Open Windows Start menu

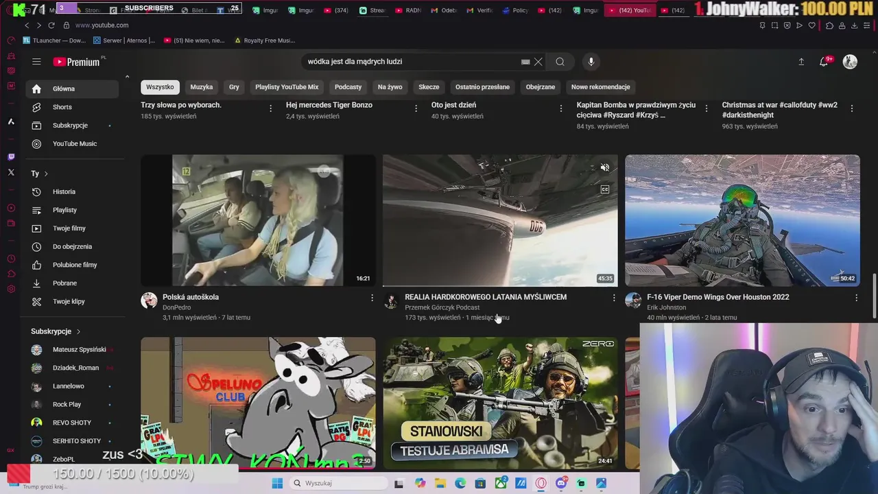(x=277, y=483)
